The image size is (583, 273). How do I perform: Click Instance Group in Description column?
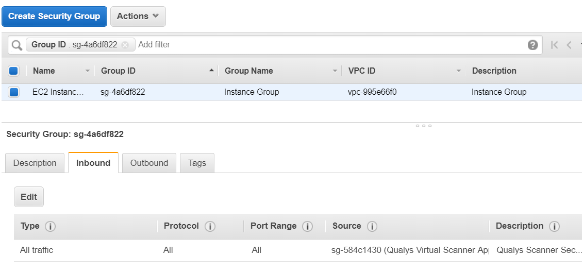[x=499, y=92]
